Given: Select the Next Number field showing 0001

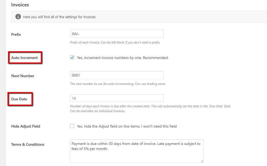Looking at the screenshot, I should [117, 75].
